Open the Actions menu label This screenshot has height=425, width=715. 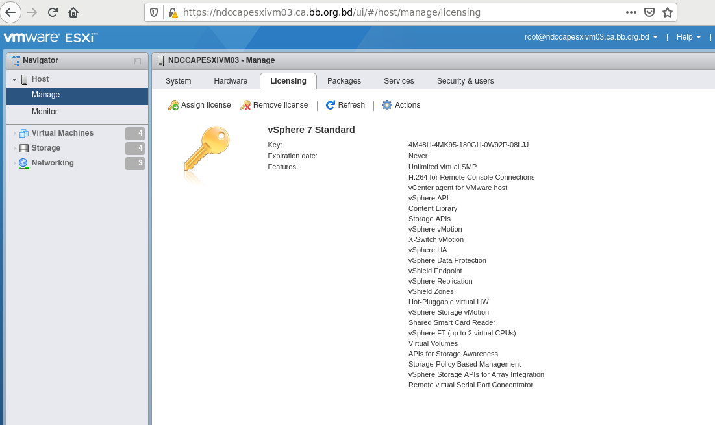(408, 104)
